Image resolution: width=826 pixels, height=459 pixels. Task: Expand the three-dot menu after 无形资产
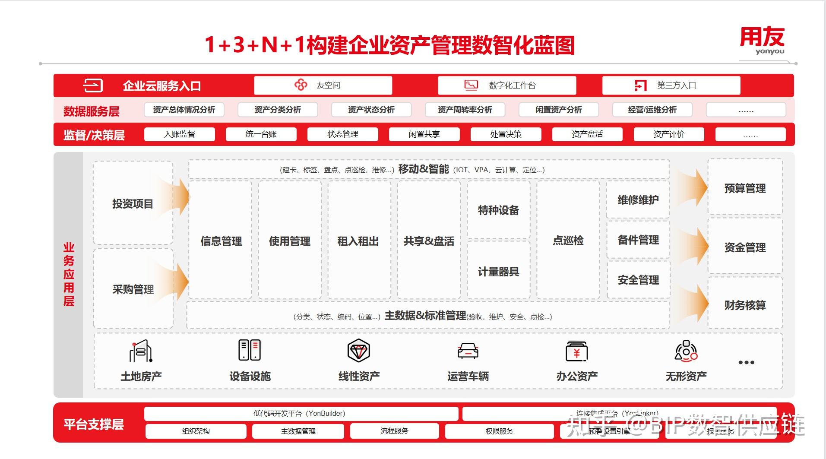(x=747, y=363)
